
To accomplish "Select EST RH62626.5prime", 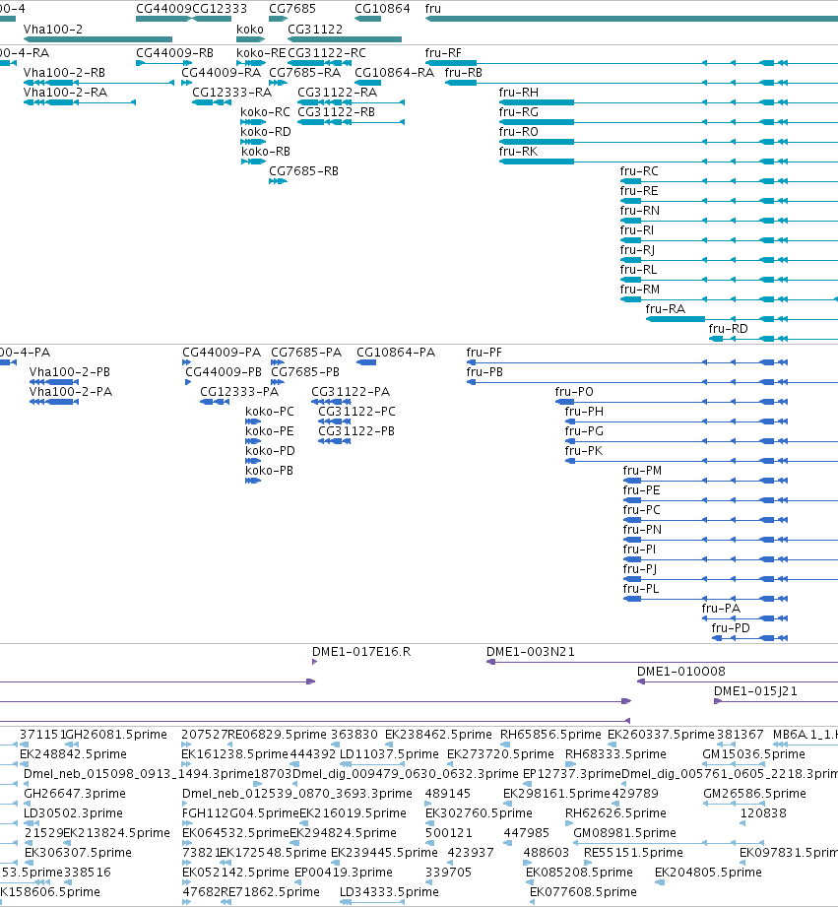I will tap(615, 813).
